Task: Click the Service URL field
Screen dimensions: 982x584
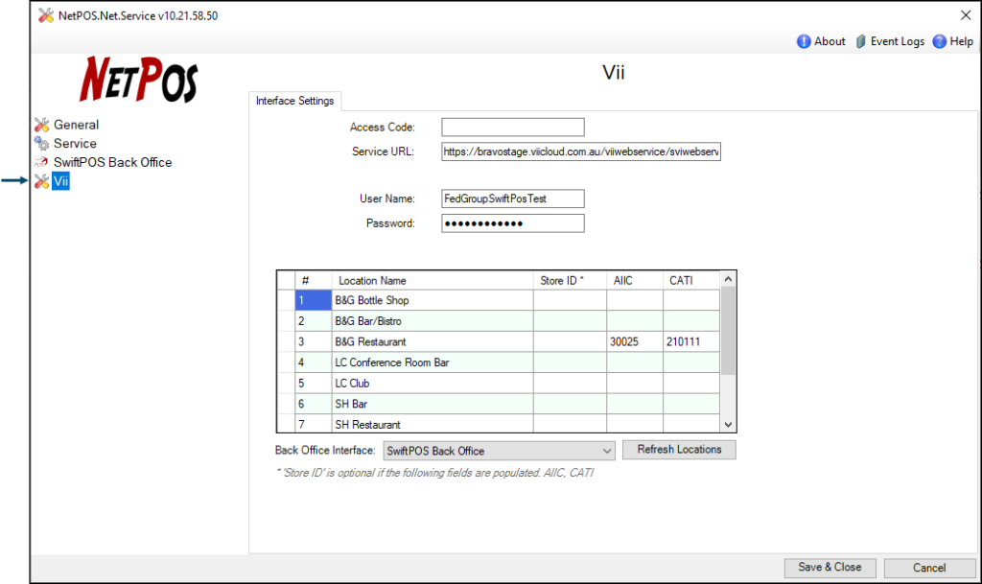Action: [x=581, y=152]
